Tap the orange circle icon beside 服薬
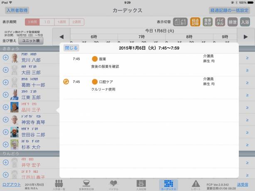This screenshot has width=255, height=191. pyautogui.click(x=95, y=59)
